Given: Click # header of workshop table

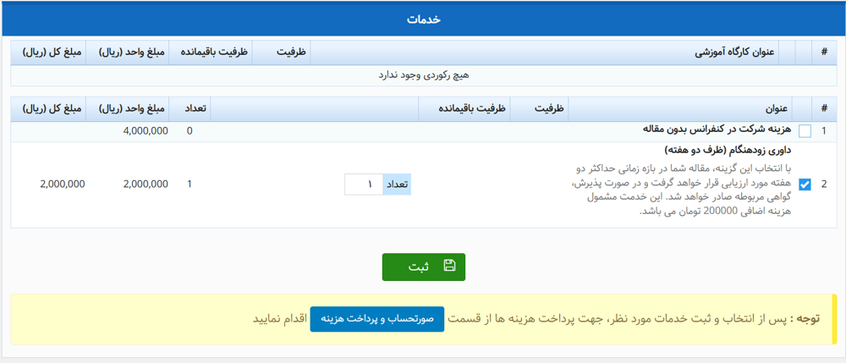Looking at the screenshot, I should pos(824,52).
